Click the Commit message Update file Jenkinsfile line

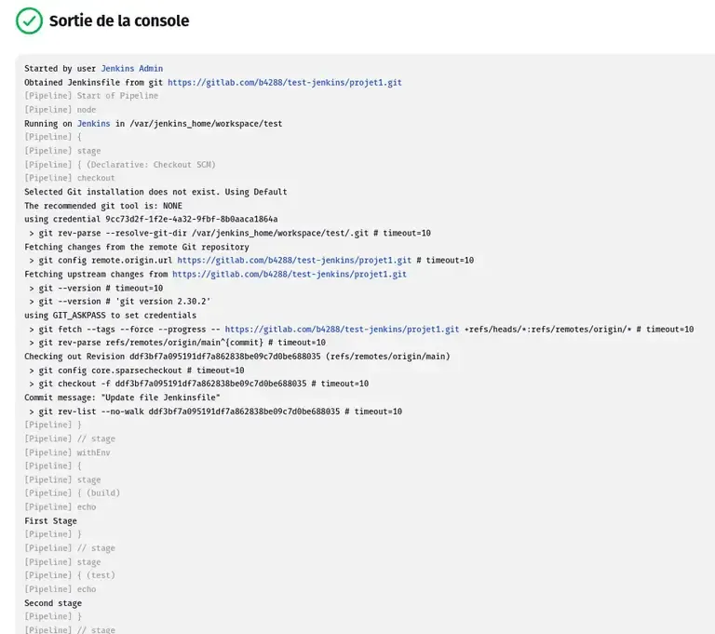(122, 398)
